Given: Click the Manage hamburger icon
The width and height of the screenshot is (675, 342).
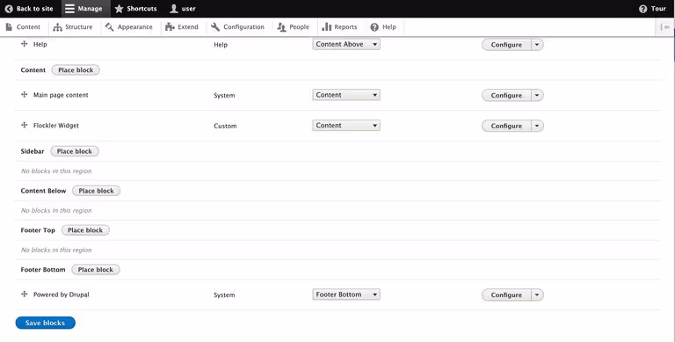Looking at the screenshot, I should click(69, 9).
